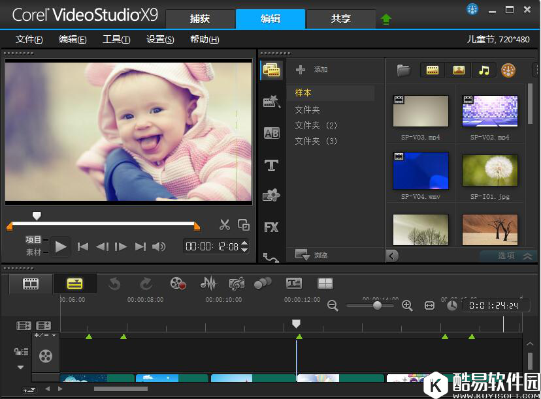Click the scissors split clip icon
The width and height of the screenshot is (541, 399).
coord(225,225)
